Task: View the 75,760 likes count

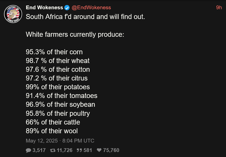Action: click(111, 150)
